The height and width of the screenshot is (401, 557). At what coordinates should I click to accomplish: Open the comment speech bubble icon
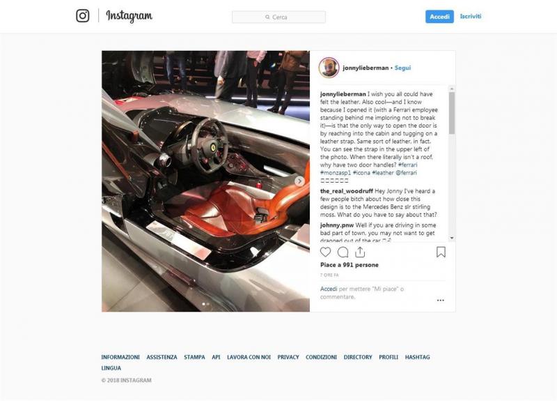343,252
